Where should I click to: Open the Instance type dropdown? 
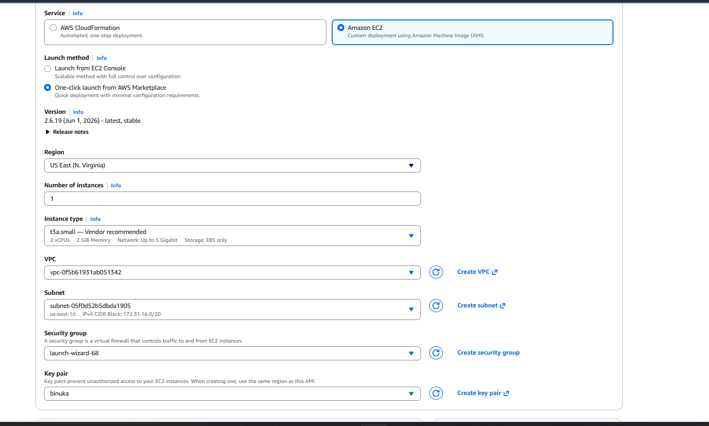[232, 236]
